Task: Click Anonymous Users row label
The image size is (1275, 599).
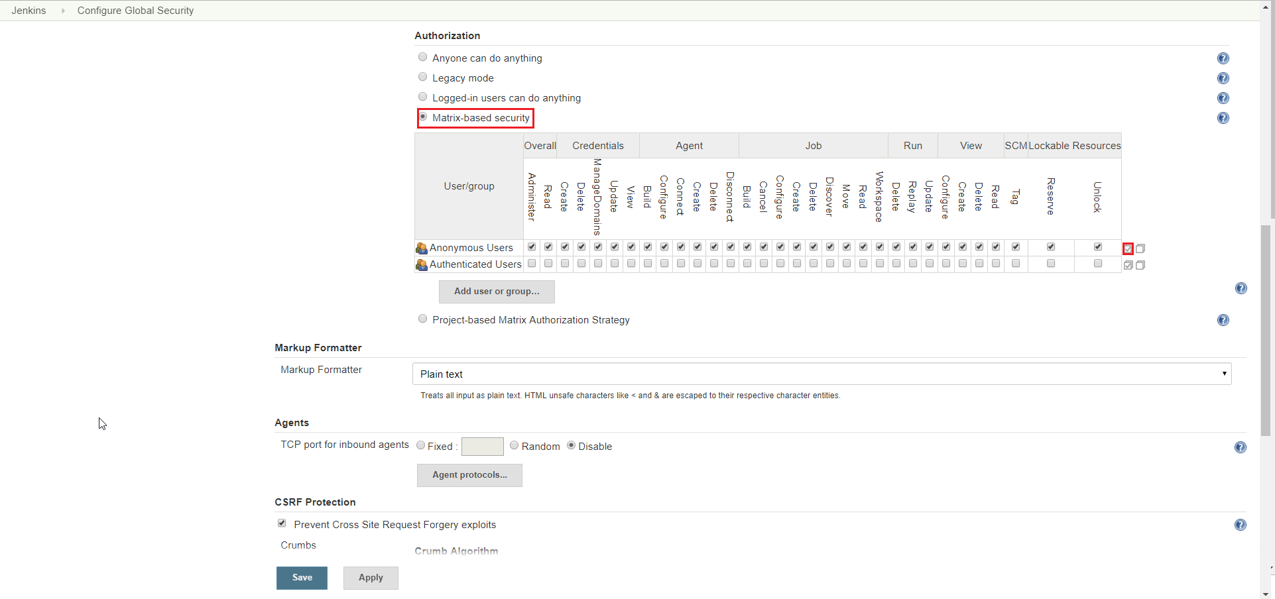Action: pos(471,248)
